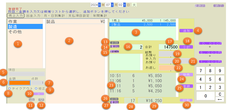Screen dimensions: 230x110
Task: Tap the keypad backspace arrow key
Action: 220,99
